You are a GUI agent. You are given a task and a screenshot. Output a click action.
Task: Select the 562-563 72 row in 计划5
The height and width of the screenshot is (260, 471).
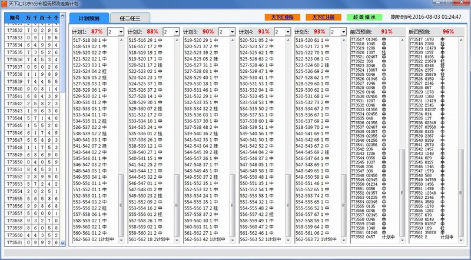click(316, 239)
